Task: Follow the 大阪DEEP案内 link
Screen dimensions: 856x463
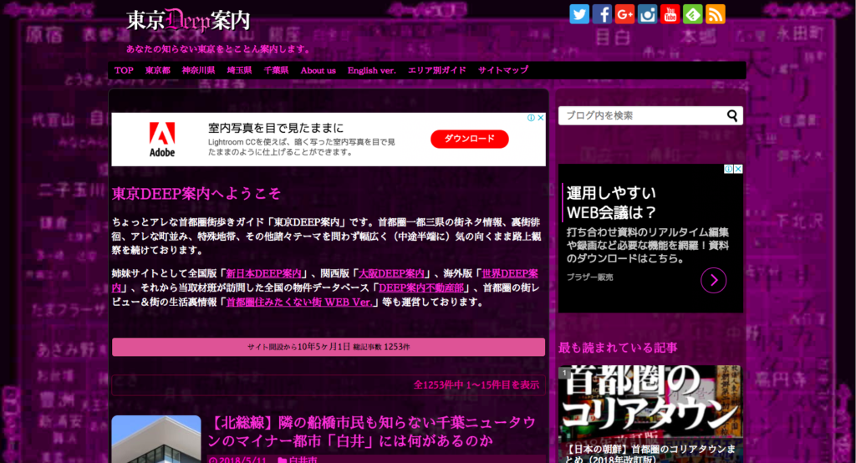Action: (x=391, y=273)
